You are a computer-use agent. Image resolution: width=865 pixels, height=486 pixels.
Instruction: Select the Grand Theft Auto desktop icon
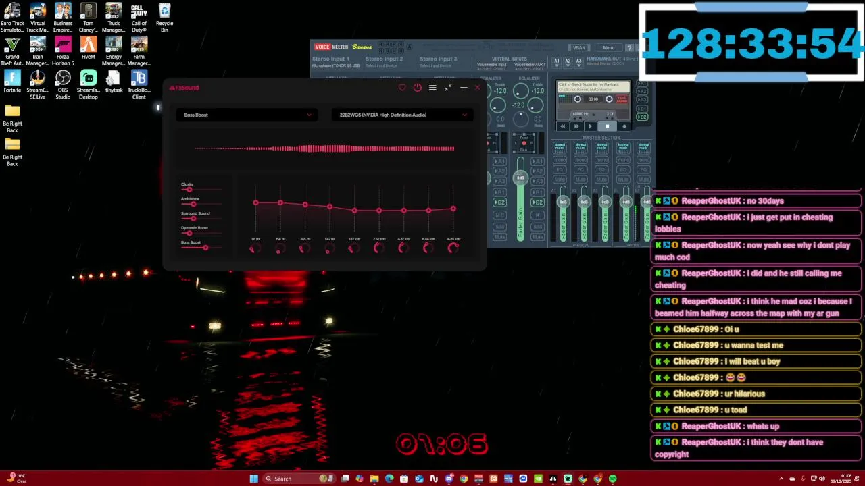pos(12,51)
